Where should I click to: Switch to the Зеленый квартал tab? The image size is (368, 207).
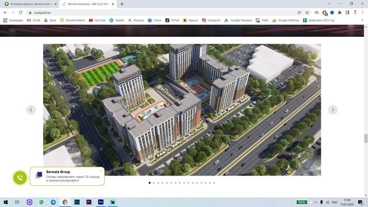click(30, 4)
